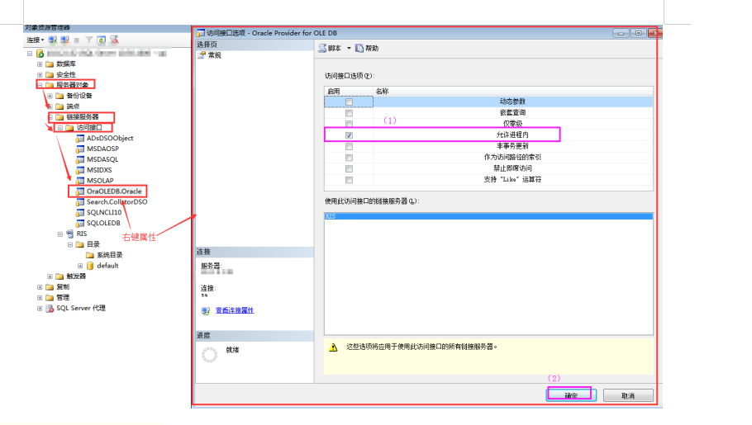The image size is (752, 425).
Task: Select the 服务器对象 tree folder
Action: tap(73, 85)
